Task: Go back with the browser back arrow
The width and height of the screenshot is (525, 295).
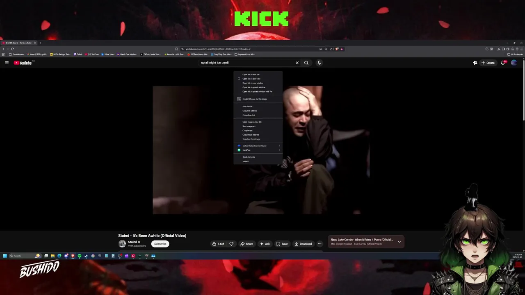Action: pos(3,49)
